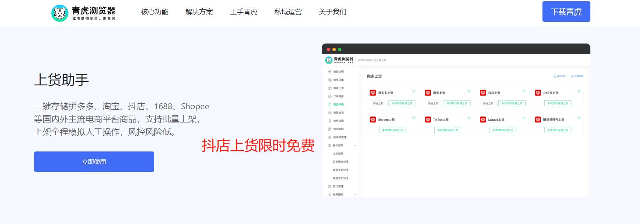Click 多店上货 on the 抖店上货 card

[x=489, y=103]
